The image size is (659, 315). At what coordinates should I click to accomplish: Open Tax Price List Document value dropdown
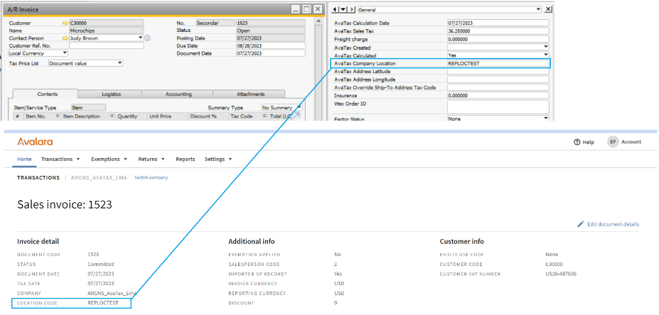(x=119, y=63)
